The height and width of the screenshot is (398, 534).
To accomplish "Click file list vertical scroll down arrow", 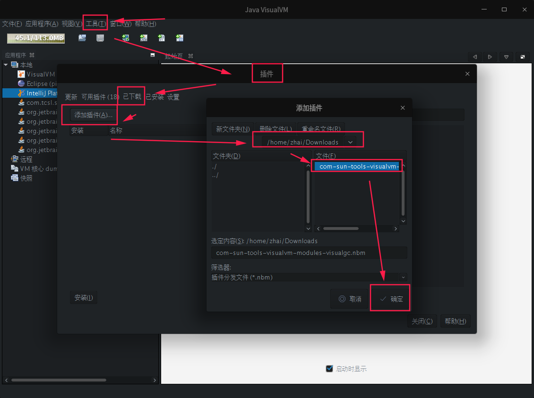I will point(403,221).
